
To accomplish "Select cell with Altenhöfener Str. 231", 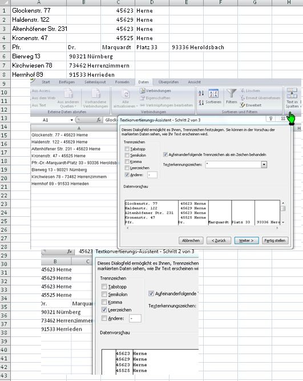I will click(39, 29).
